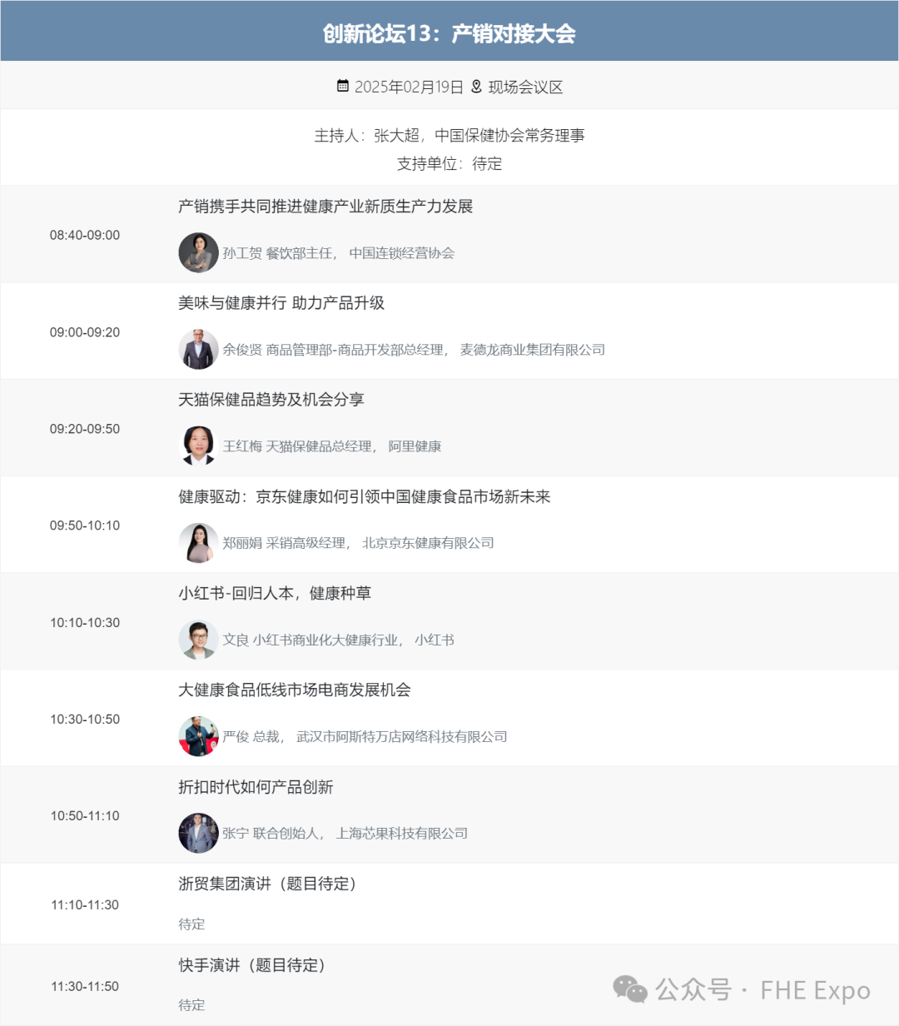This screenshot has height=1026, width=899.
Task: Click the header 创新论坛13：产销对接大会
Action: (449, 34)
